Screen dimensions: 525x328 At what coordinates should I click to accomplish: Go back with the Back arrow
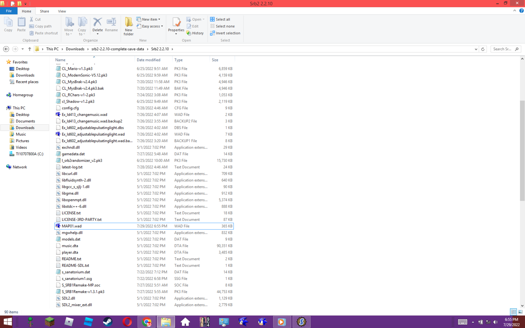pyautogui.click(x=6, y=49)
